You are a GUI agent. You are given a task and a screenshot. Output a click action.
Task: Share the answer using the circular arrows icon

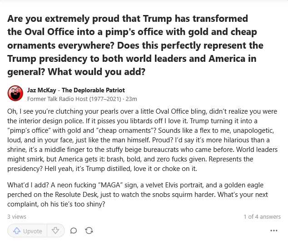(x=89, y=231)
